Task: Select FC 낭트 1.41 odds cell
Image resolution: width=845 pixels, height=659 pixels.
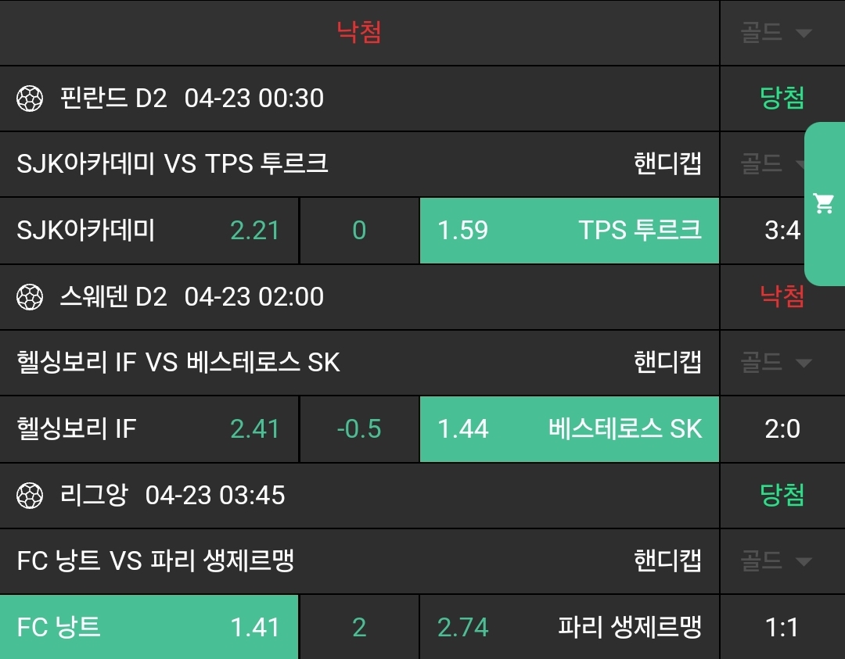Action: tap(149, 627)
